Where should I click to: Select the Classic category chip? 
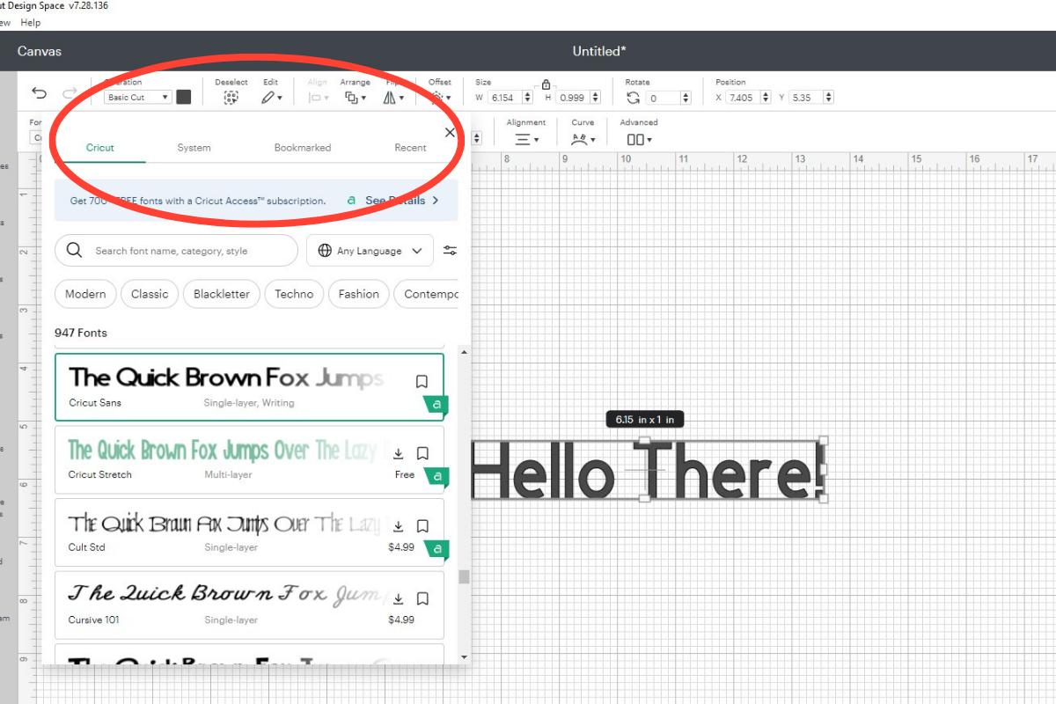150,294
